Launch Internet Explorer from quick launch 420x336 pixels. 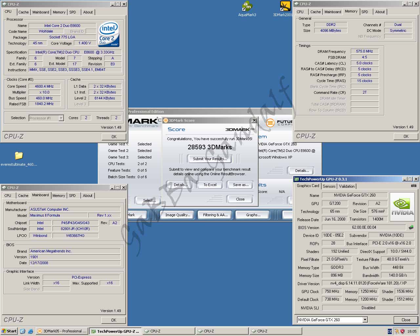[31, 331]
